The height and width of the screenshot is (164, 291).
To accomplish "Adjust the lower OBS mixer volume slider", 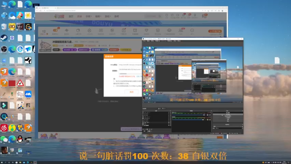I will 189,120.
